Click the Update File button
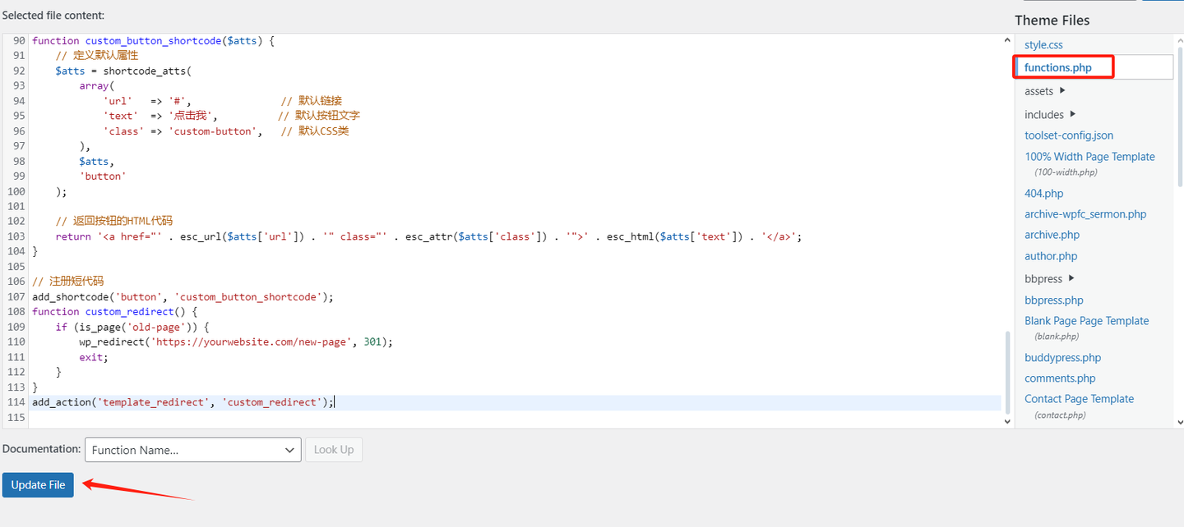Image resolution: width=1184 pixels, height=527 pixels. (37, 484)
